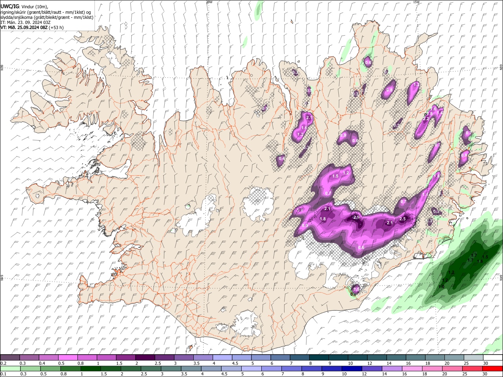Select lower legend grey-green swatch starting at 3
Viewport: 503px width, 377px height.
pos(172,368)
